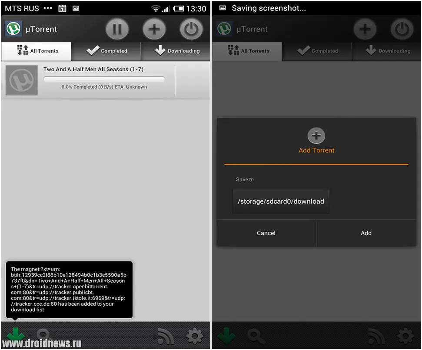Tap the battery indicator in status bar
The width and height of the screenshot is (422, 350).
click(x=179, y=9)
